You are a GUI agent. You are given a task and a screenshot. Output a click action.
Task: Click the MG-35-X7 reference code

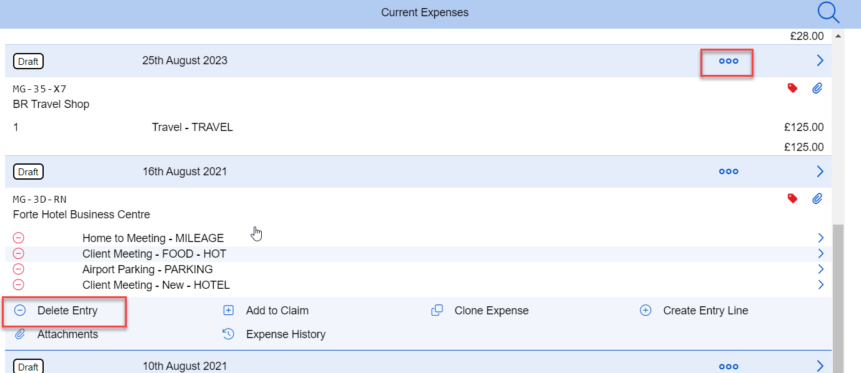39,89
